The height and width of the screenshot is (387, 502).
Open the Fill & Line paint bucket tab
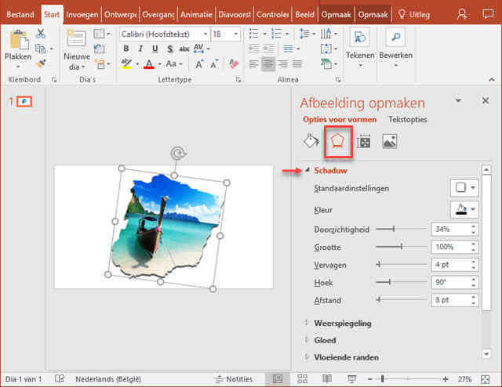(x=311, y=141)
